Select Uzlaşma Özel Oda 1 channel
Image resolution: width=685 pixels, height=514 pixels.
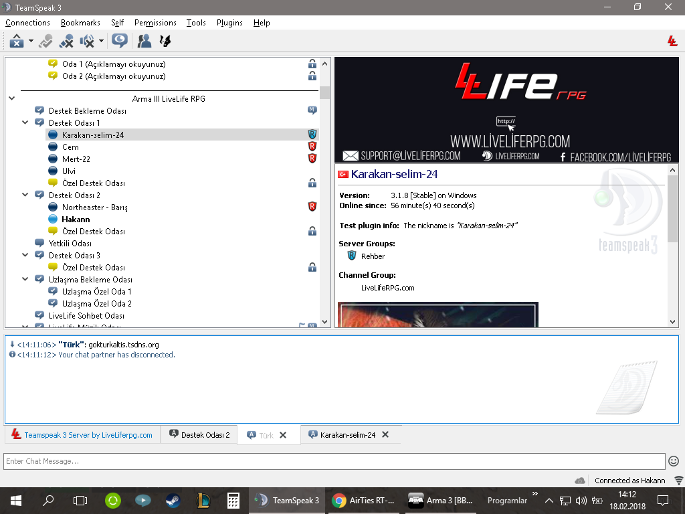(96, 291)
